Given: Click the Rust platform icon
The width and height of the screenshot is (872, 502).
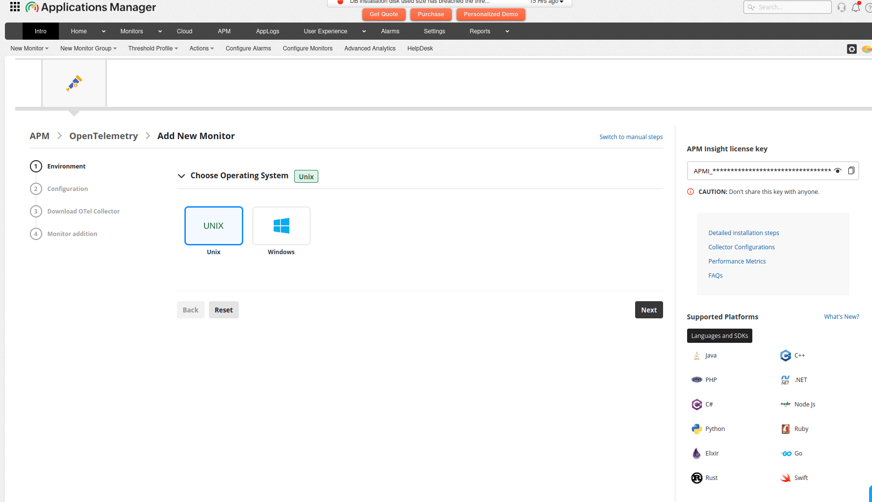Looking at the screenshot, I should pyautogui.click(x=697, y=478).
